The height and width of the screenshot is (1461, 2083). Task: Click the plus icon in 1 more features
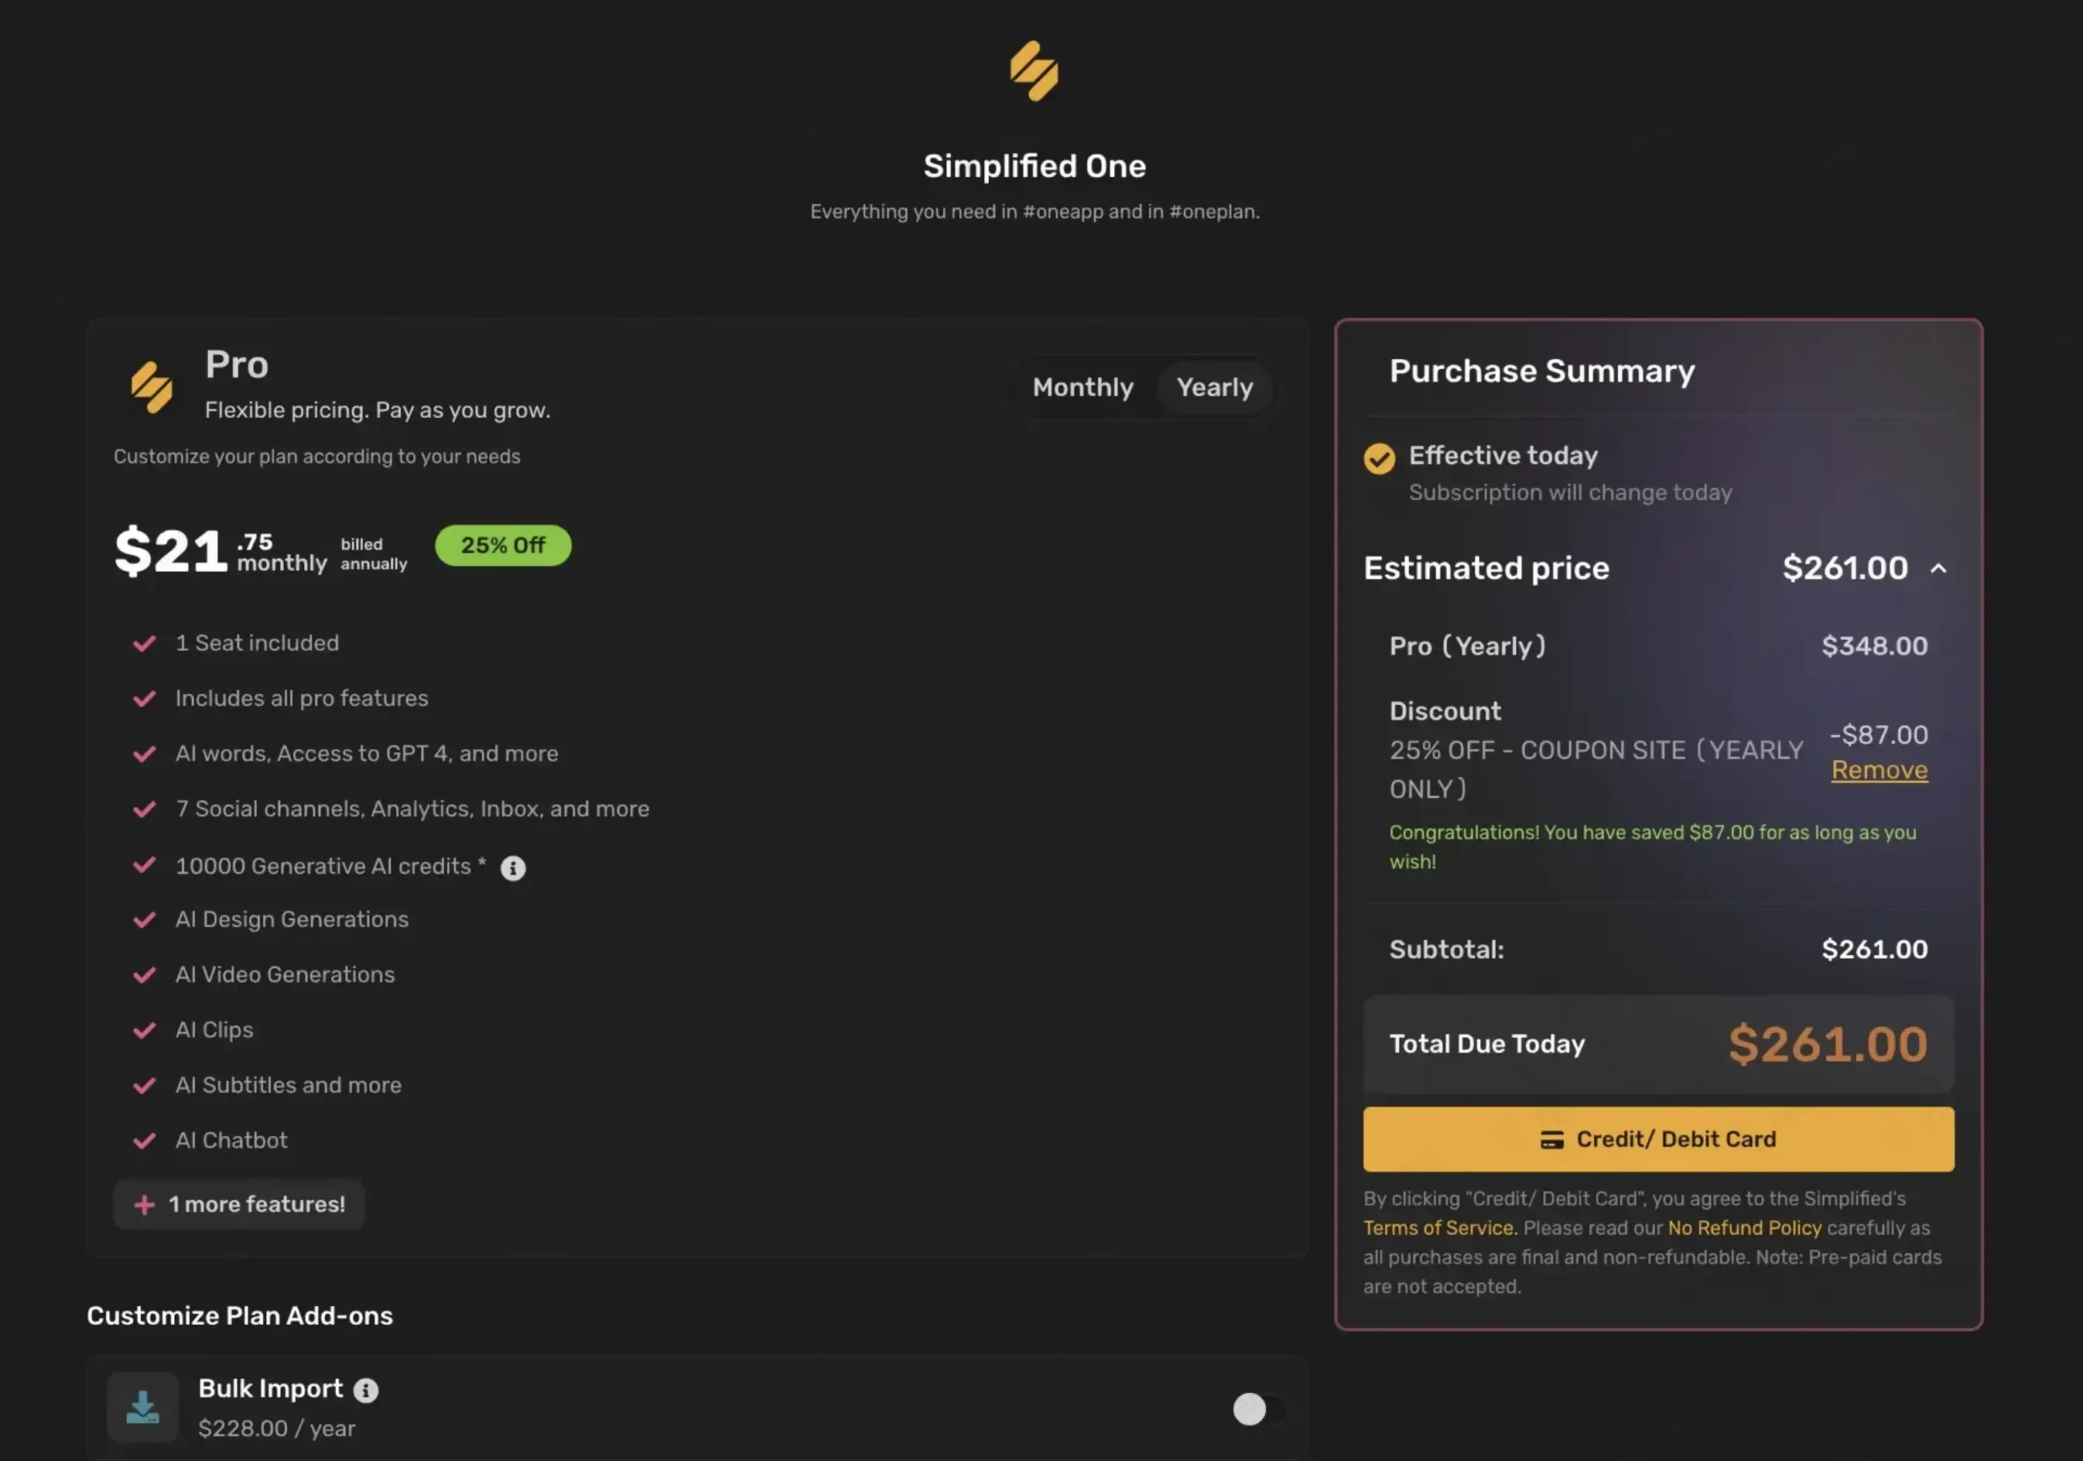[x=144, y=1204]
